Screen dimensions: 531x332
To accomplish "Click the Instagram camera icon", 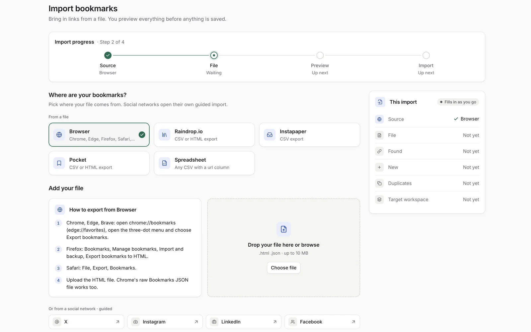I will point(135,322).
